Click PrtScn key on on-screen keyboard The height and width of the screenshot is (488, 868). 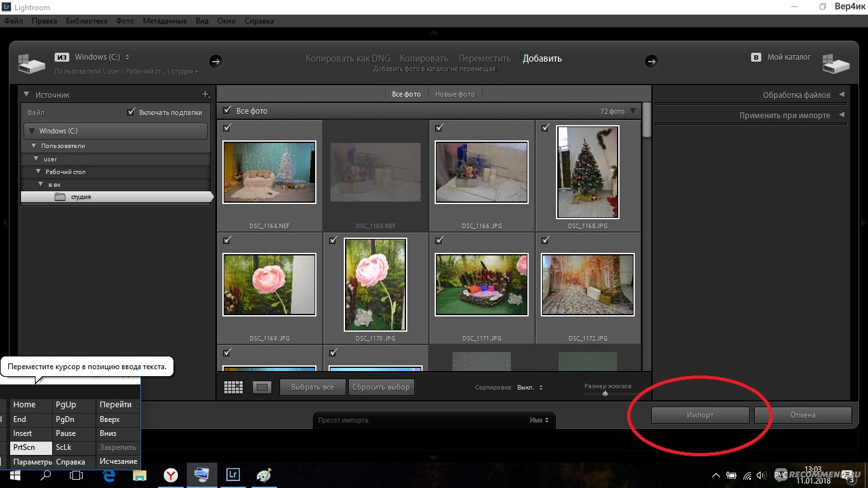click(31, 447)
